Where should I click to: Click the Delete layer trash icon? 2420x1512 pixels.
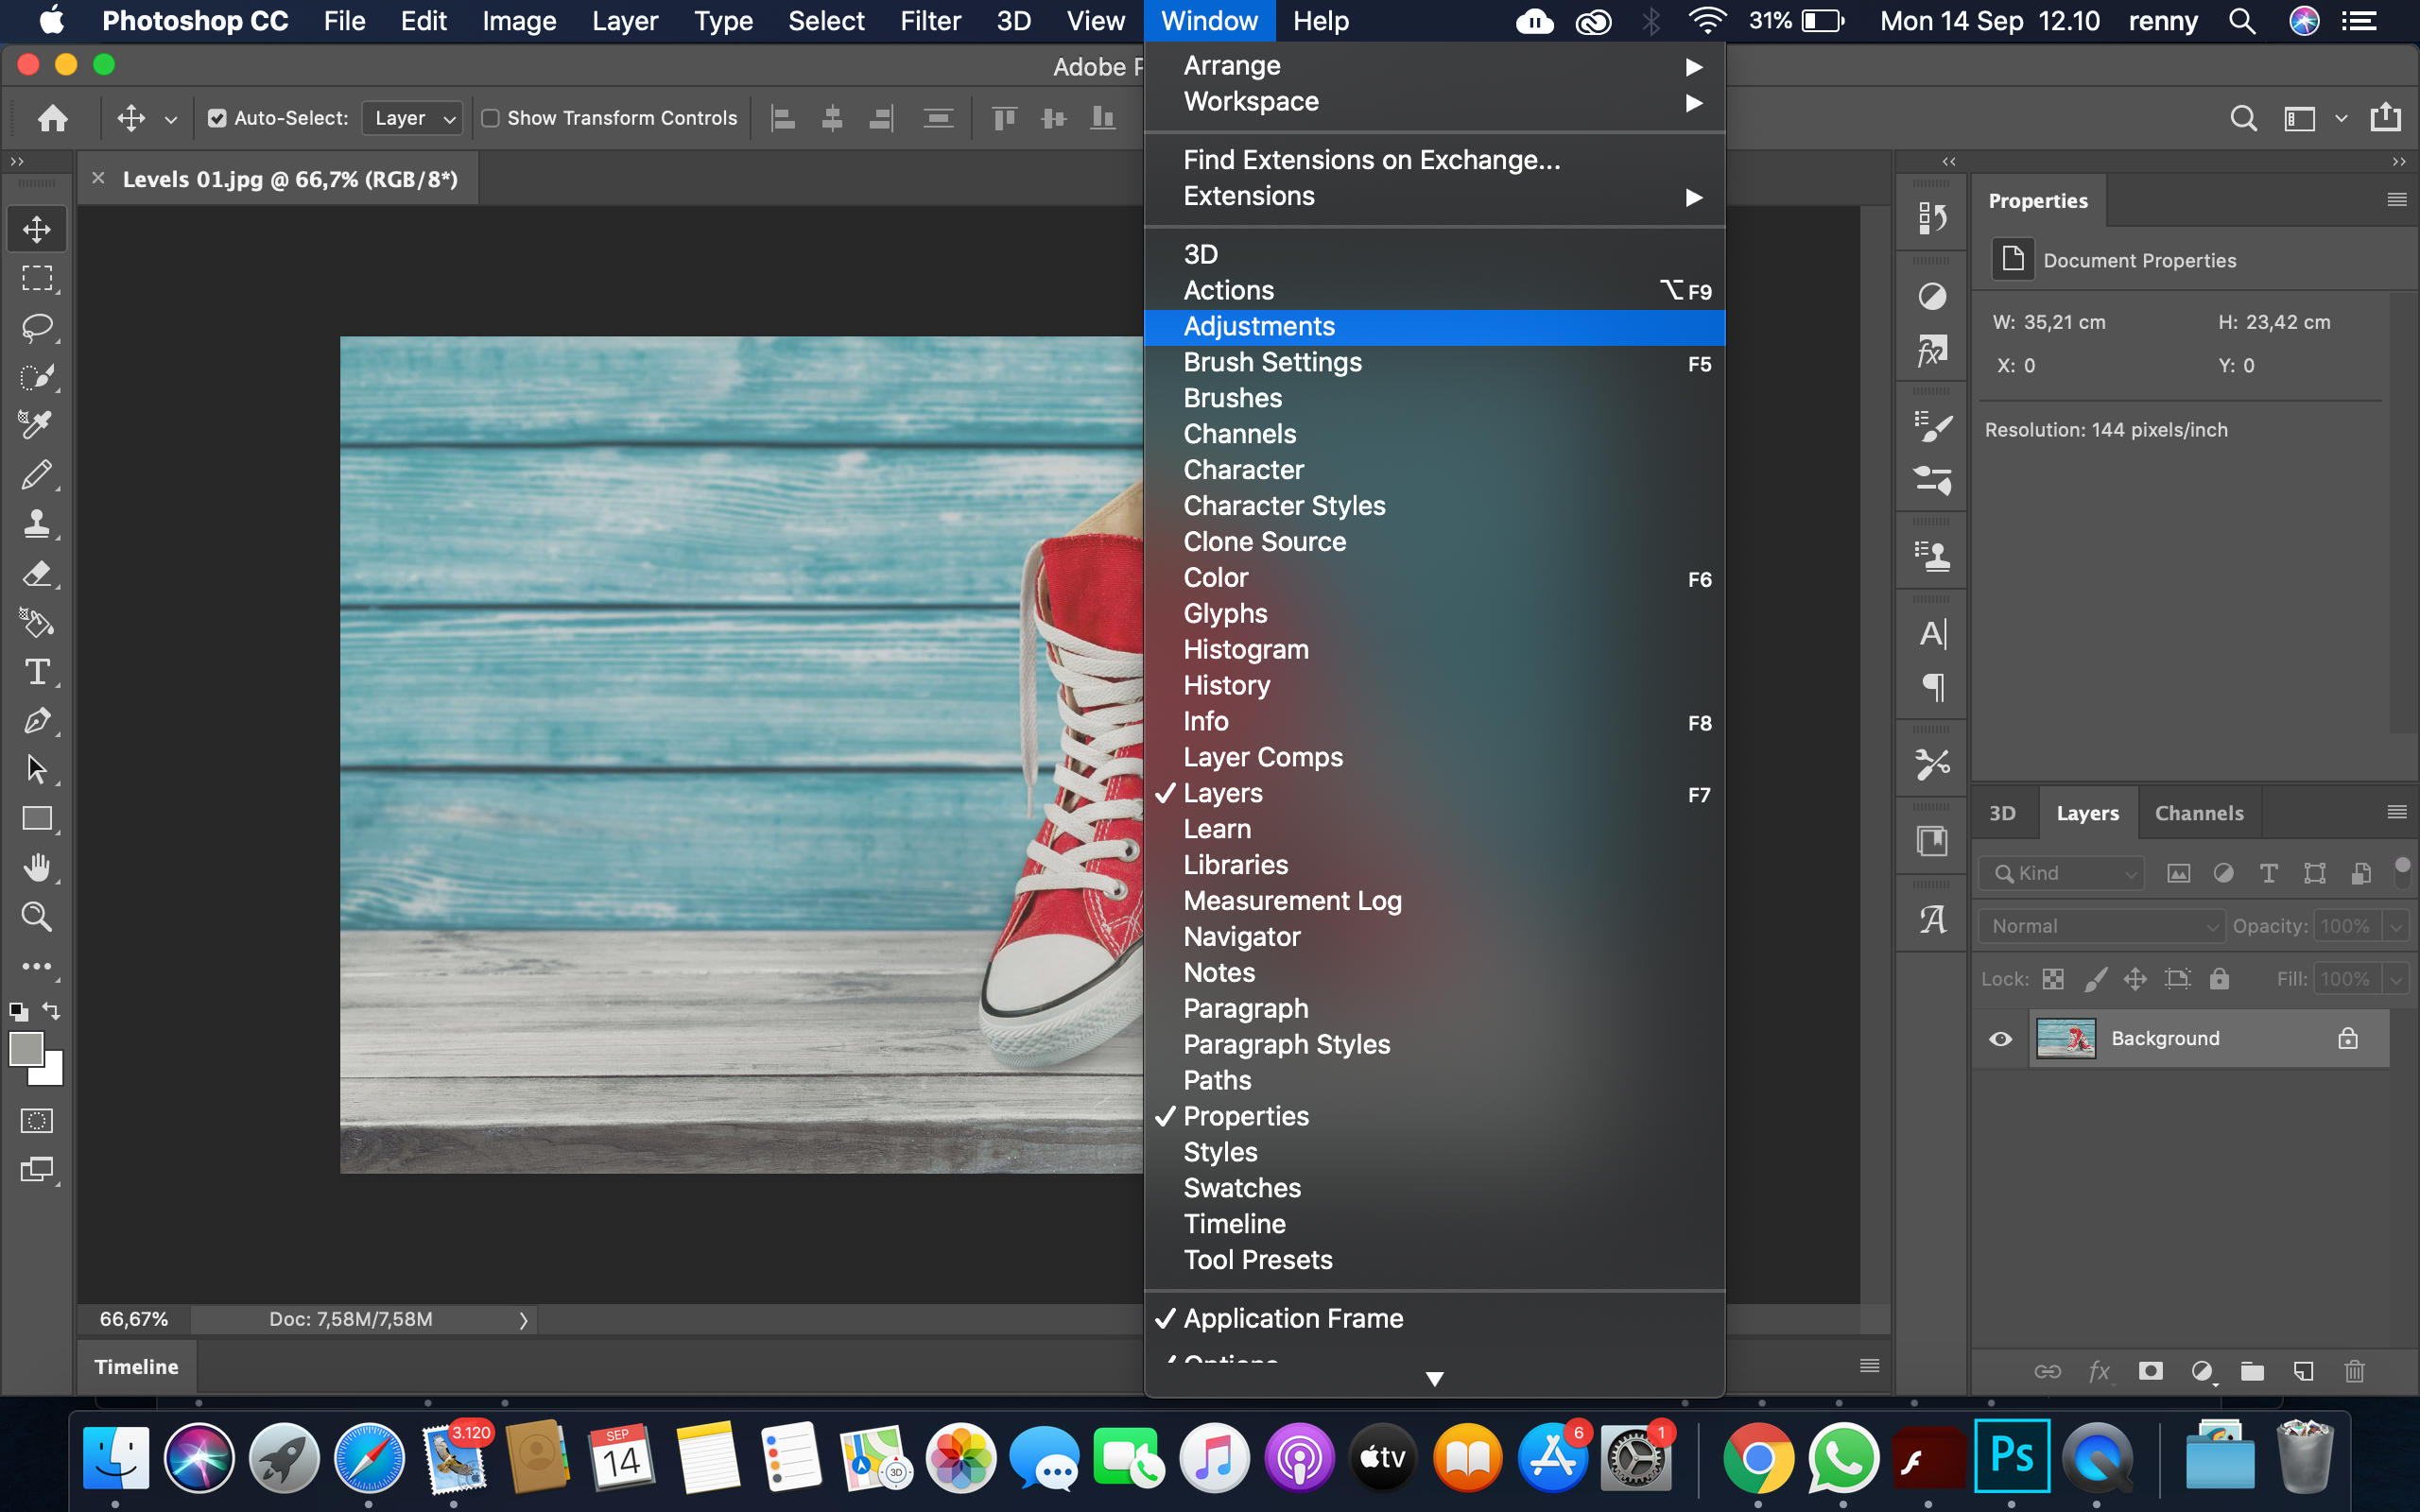[x=2354, y=1371]
